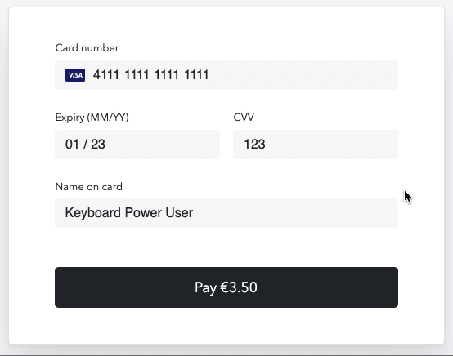Place cursor on the leading 4111 digit group

105,75
